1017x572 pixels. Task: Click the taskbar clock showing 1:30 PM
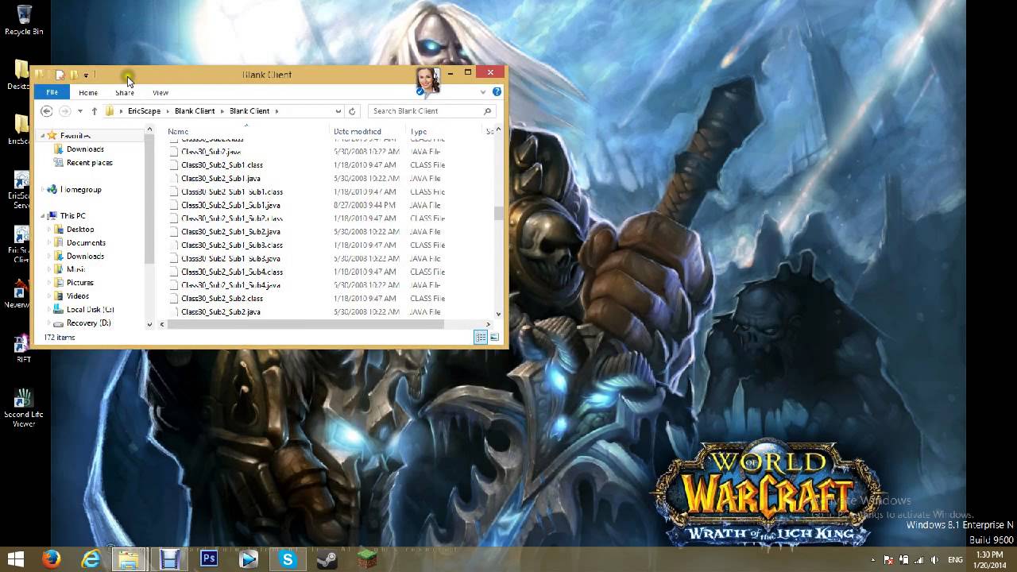991,560
